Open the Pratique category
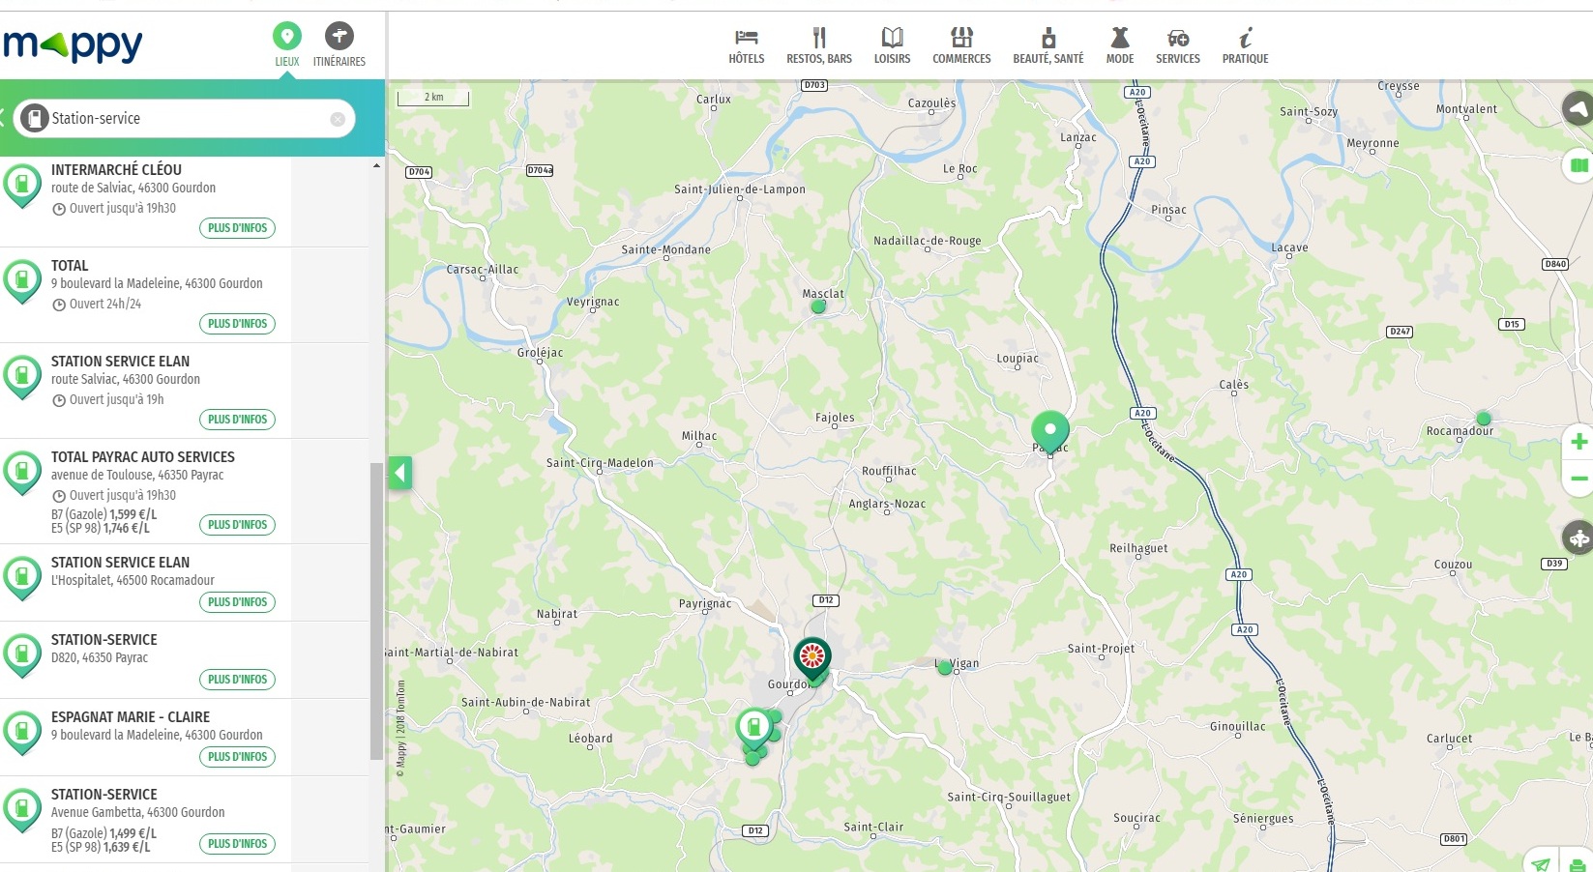This screenshot has width=1593, height=872. pyautogui.click(x=1245, y=45)
